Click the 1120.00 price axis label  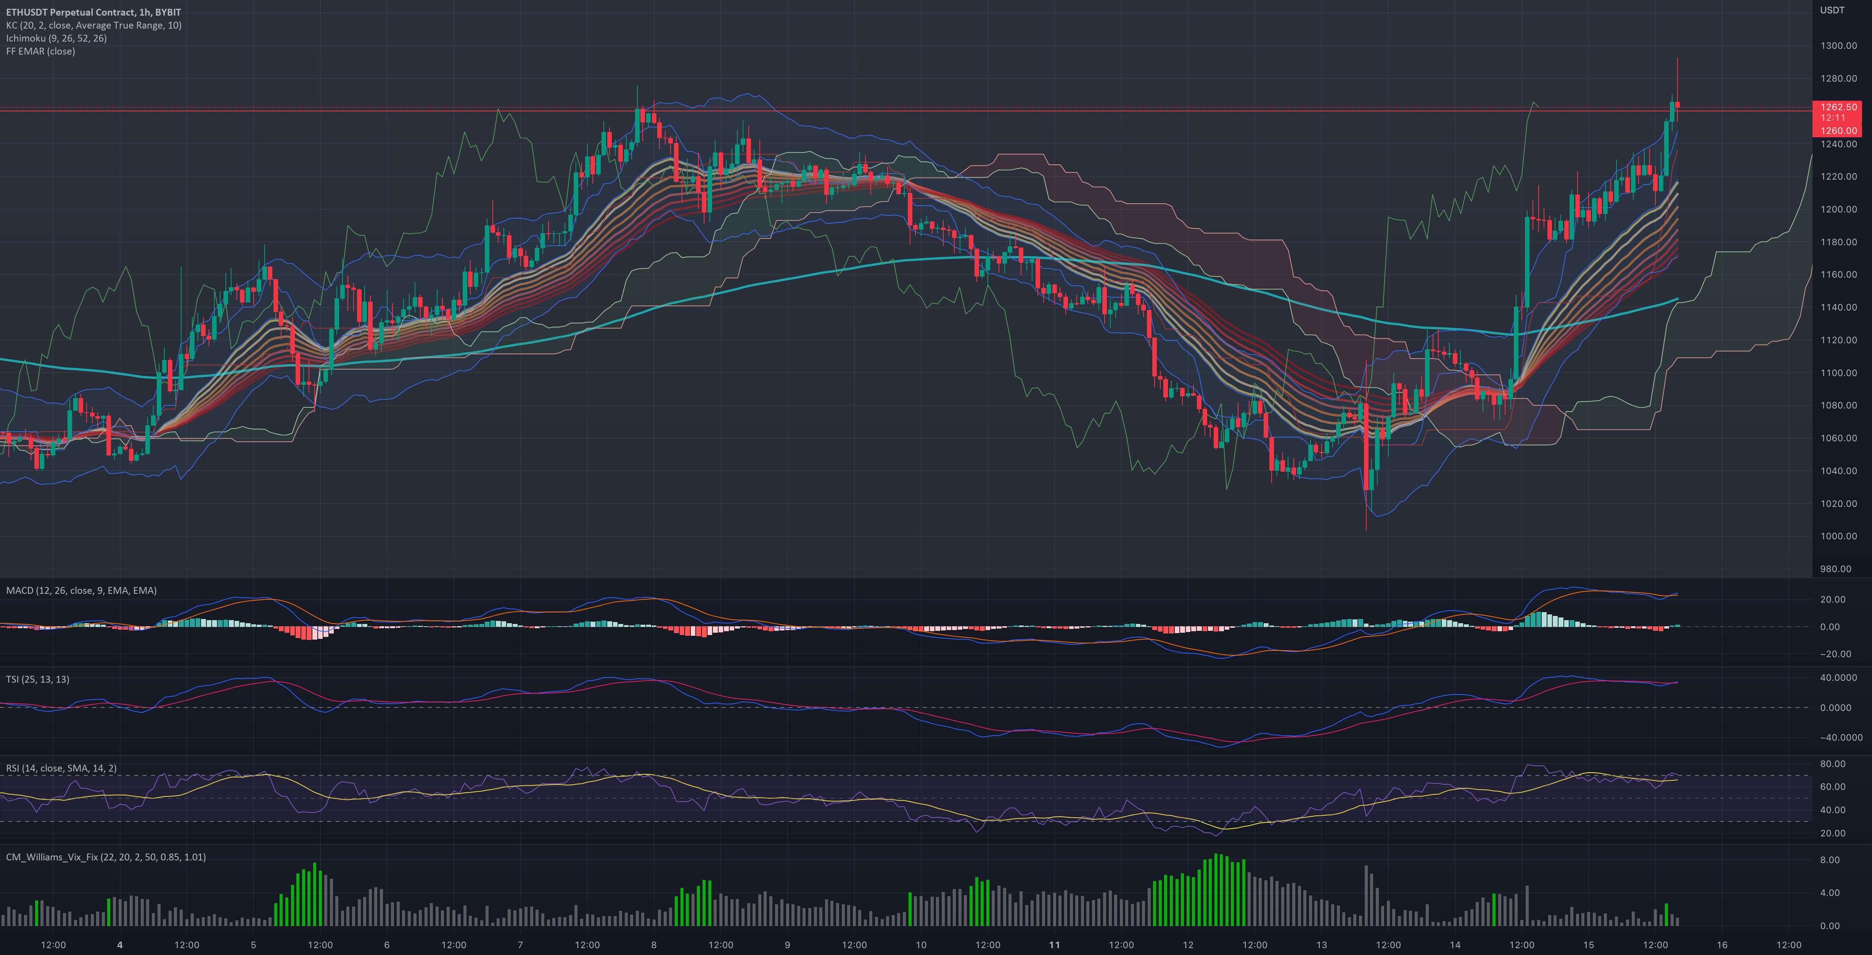pos(1838,340)
